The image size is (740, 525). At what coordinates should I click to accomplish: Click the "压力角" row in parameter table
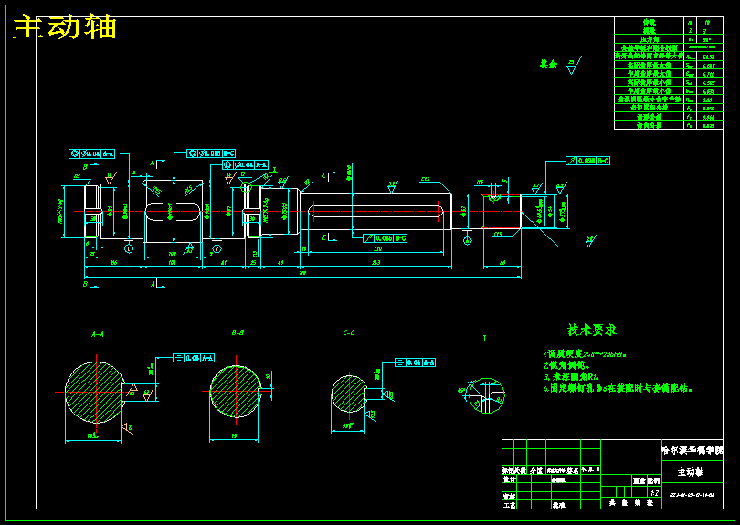pos(668,39)
